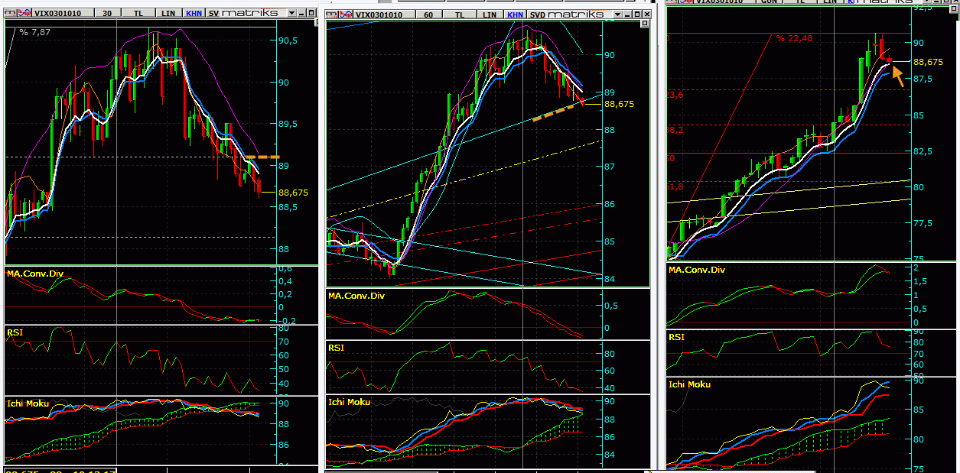Click the orange dashed trend line on the 60-minute chart
This screenshot has height=473, width=960.
click(558, 112)
